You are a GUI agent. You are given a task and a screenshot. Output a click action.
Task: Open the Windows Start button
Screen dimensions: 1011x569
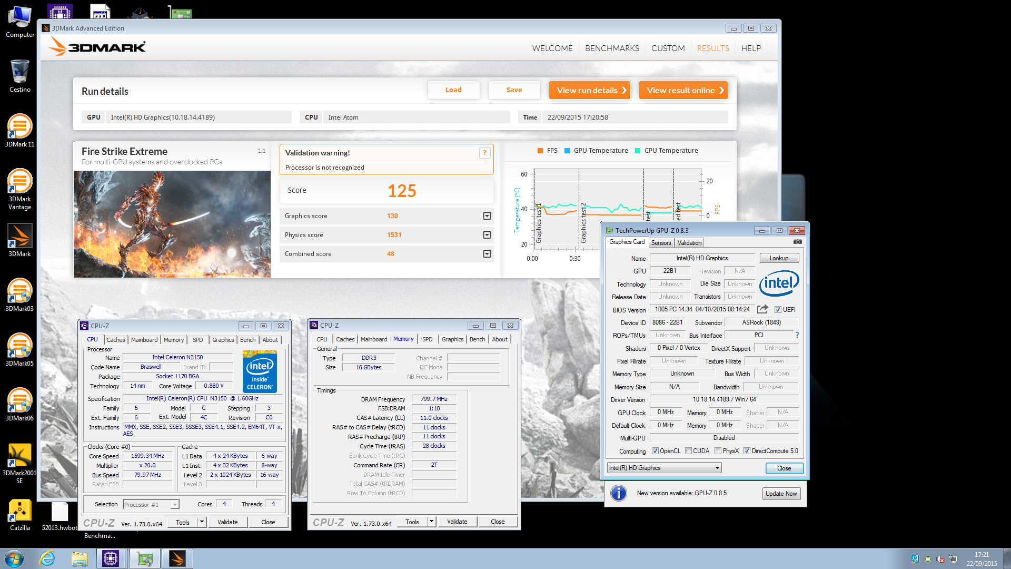pos(14,558)
